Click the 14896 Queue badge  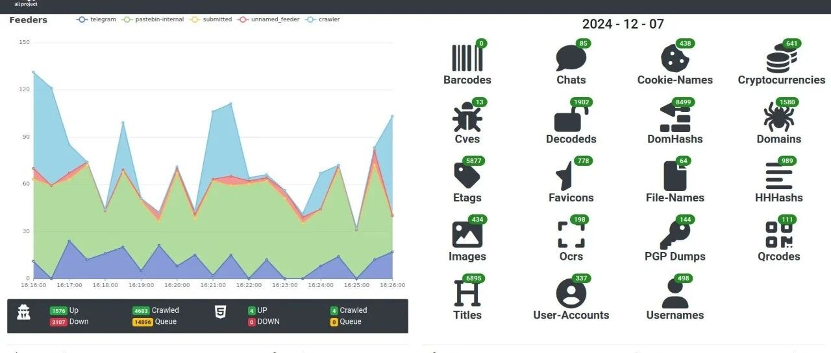click(142, 322)
